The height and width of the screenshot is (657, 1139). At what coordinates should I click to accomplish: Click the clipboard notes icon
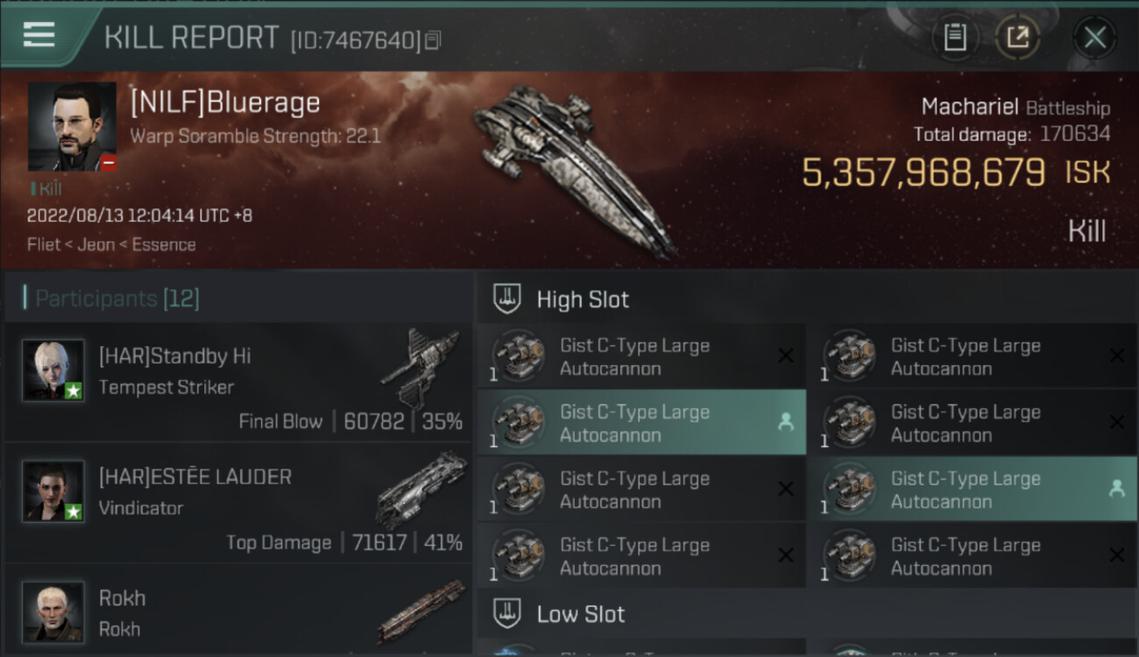pyautogui.click(x=955, y=38)
